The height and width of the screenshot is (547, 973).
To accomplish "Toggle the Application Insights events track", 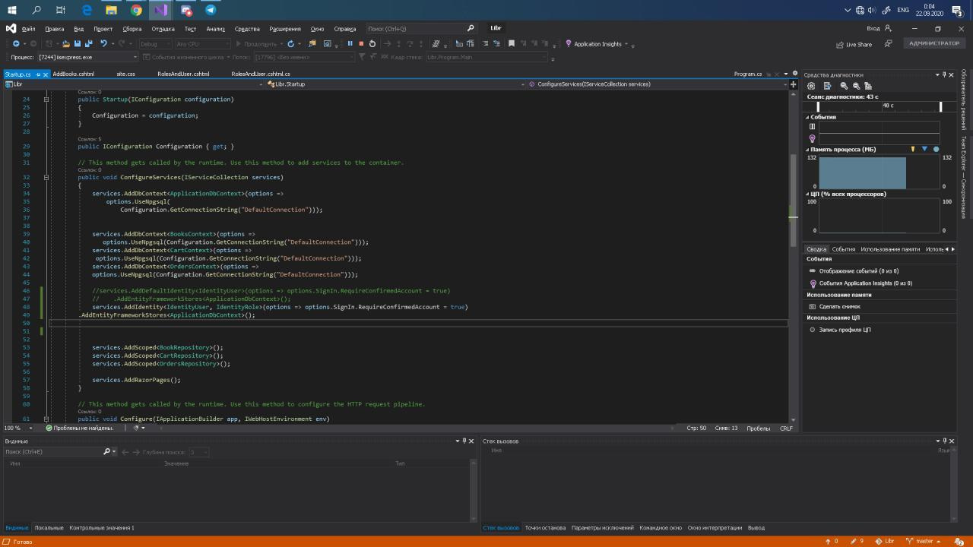I will [812, 139].
